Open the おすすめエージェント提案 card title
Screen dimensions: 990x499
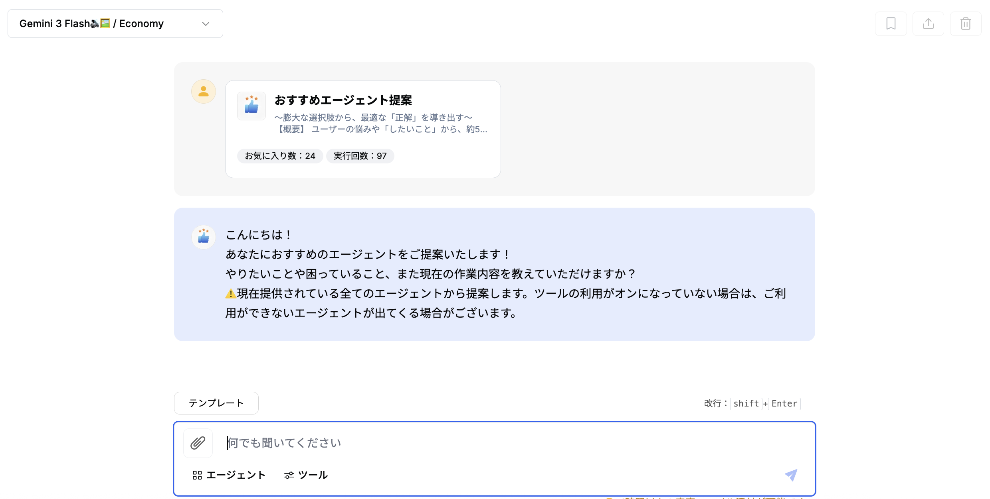(x=343, y=100)
